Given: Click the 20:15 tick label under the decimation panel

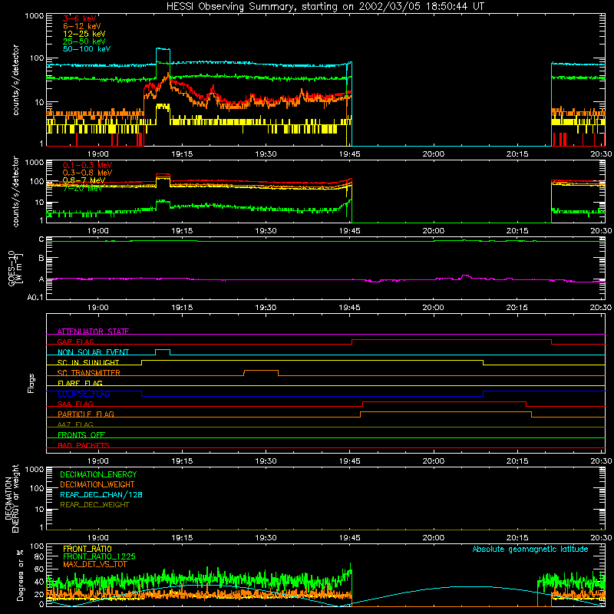Looking at the screenshot, I should point(517,538).
